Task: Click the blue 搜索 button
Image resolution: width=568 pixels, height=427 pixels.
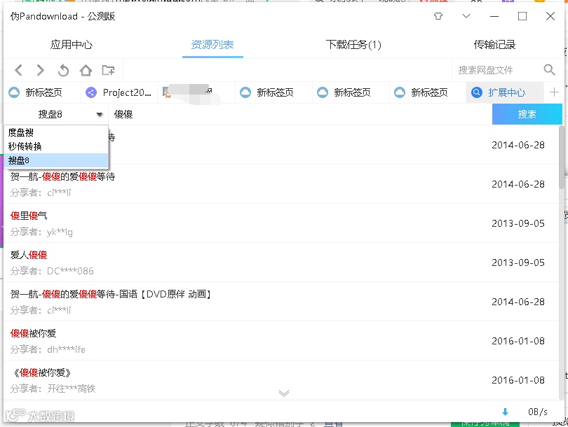Action: [527, 114]
